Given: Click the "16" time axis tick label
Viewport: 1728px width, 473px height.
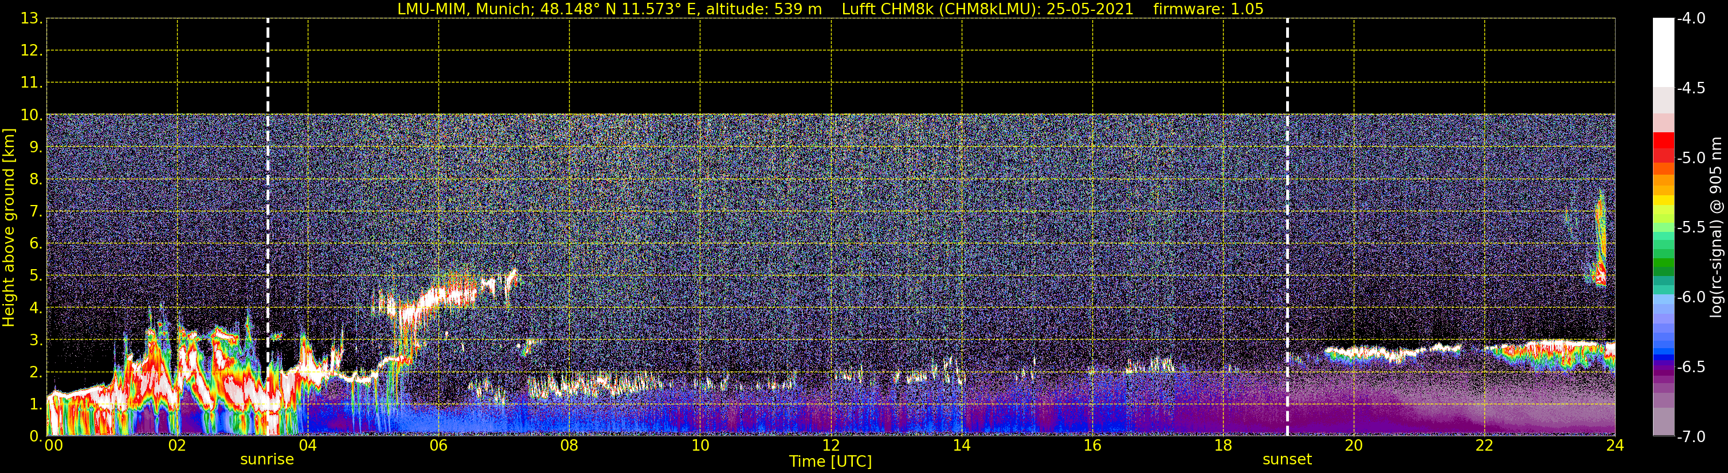Looking at the screenshot, I should (1093, 446).
